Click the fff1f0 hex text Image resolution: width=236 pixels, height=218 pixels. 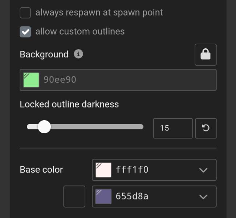click(132, 170)
